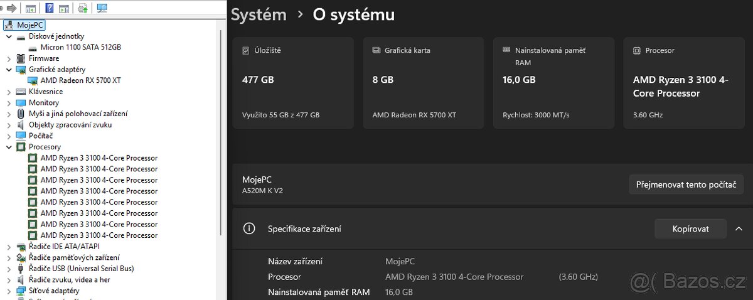The width and height of the screenshot is (753, 300).
Task: Click the RAM icon on Nainstalovaná paměť card
Action: (x=506, y=50)
